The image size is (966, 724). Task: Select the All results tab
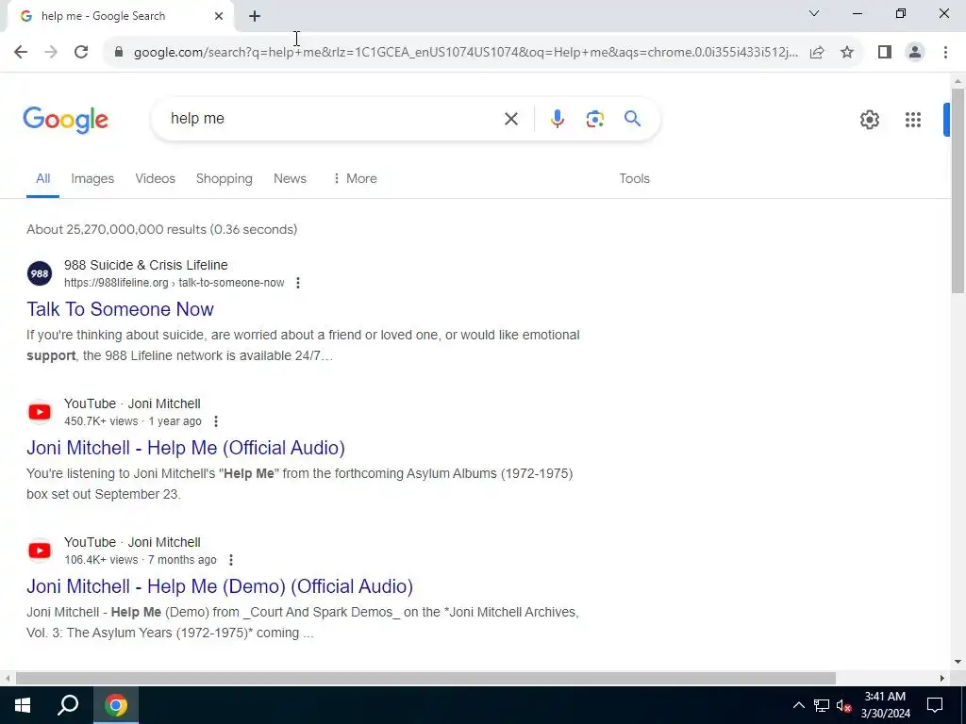(x=42, y=178)
